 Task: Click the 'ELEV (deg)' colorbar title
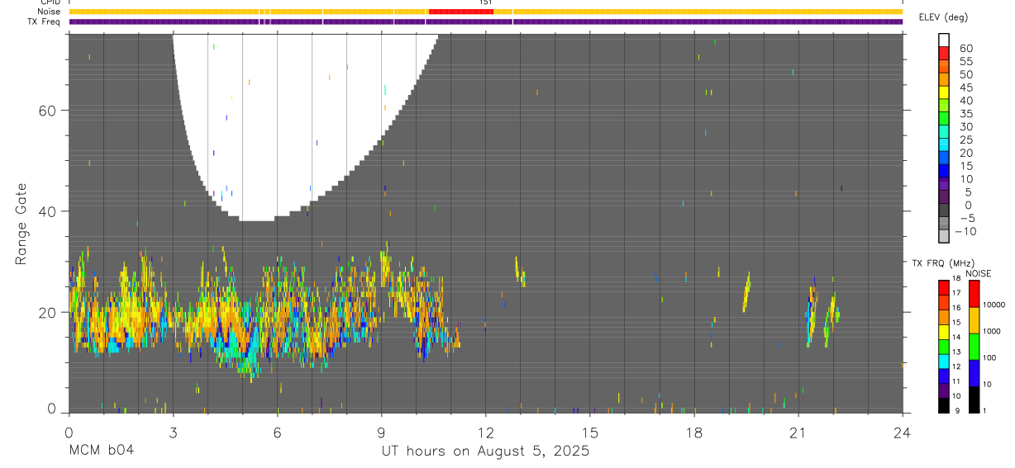(943, 17)
